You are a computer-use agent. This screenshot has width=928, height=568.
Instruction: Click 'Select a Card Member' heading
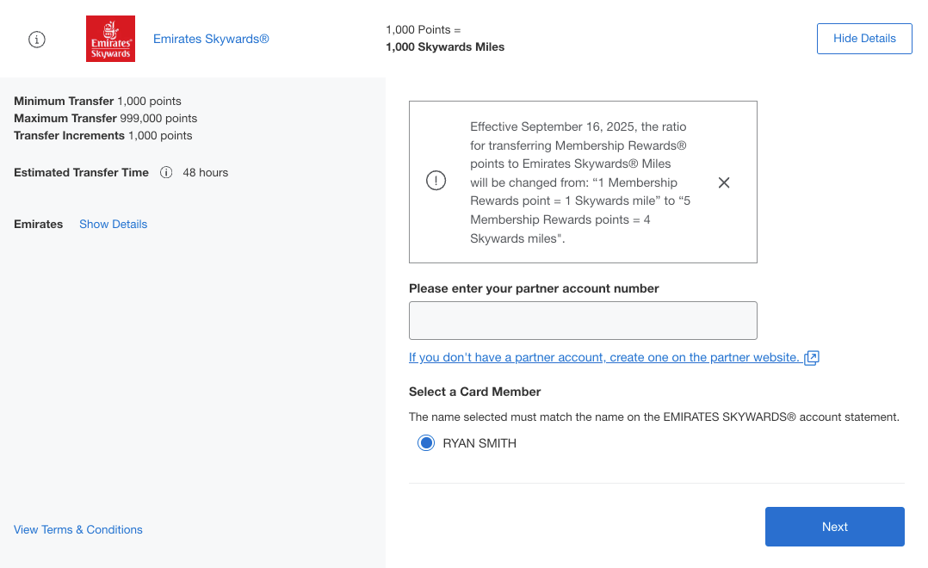474,392
